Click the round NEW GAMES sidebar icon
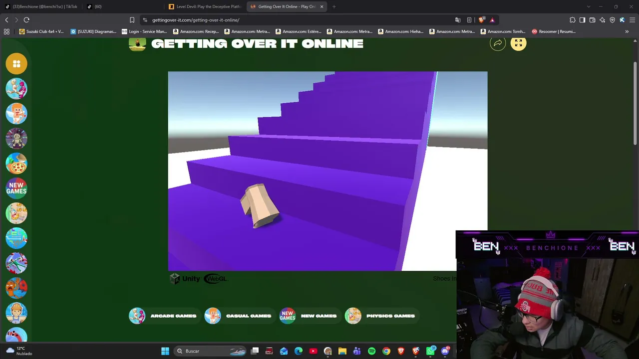Image resolution: width=639 pixels, height=359 pixels. coord(16,188)
